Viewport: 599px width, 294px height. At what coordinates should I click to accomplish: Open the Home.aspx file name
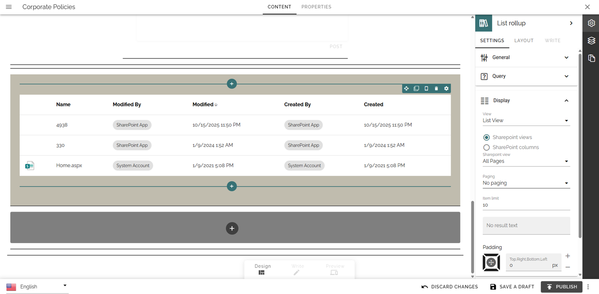69,166
